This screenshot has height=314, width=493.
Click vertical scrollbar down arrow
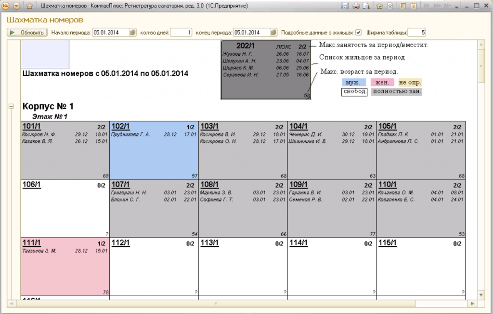click(x=481, y=295)
